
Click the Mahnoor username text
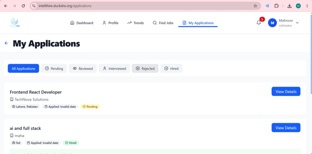[x=286, y=21]
